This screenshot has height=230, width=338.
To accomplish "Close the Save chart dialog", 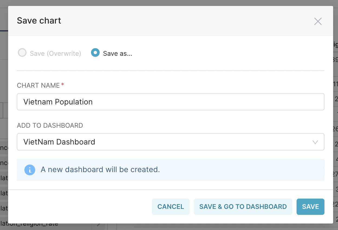I will [x=318, y=21].
